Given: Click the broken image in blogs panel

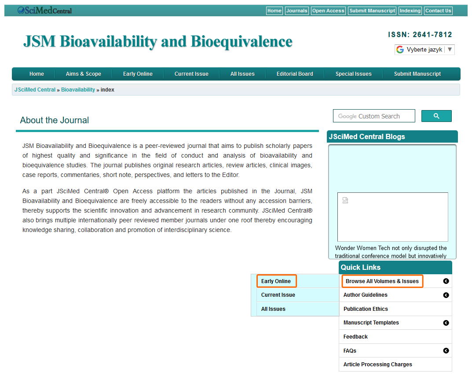Looking at the screenshot, I should pyautogui.click(x=345, y=200).
